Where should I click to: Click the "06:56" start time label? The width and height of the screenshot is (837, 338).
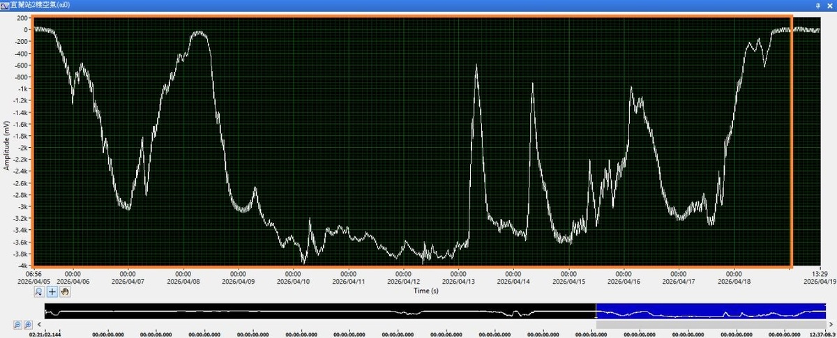(34, 274)
